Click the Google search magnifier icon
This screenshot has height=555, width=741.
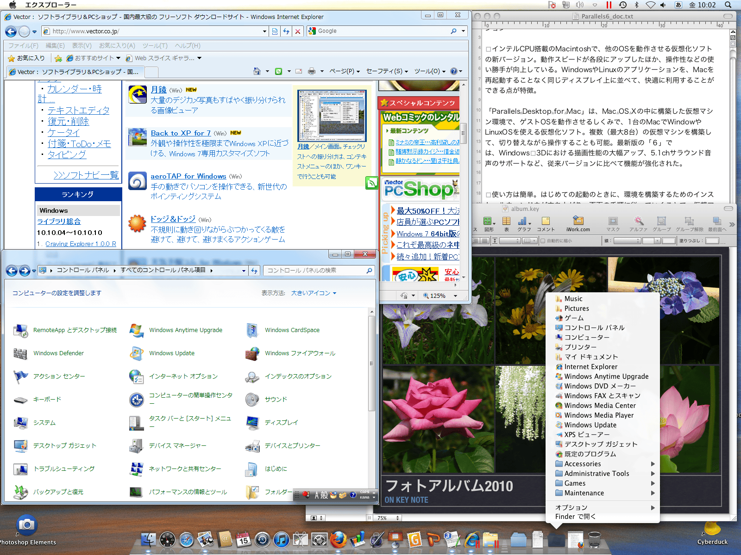(x=453, y=31)
